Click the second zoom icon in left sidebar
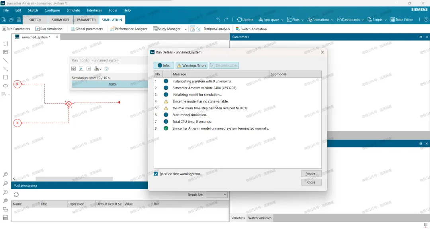 pyautogui.click(x=5, y=184)
